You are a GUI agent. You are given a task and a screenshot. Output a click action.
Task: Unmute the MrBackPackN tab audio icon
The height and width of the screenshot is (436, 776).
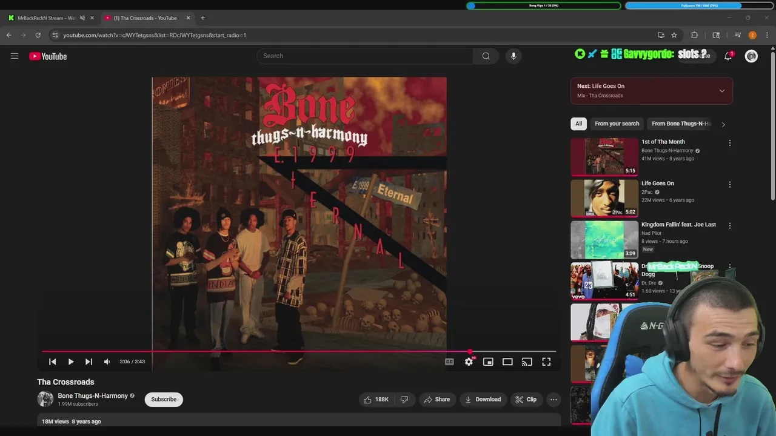[x=82, y=18]
